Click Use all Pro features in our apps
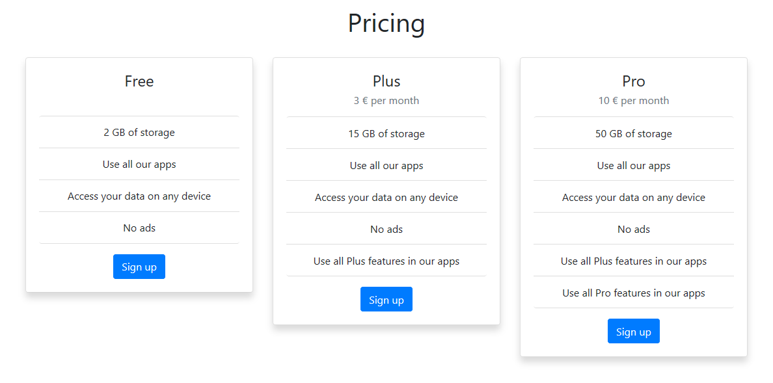Screen dimensions: 773x383 [633, 293]
